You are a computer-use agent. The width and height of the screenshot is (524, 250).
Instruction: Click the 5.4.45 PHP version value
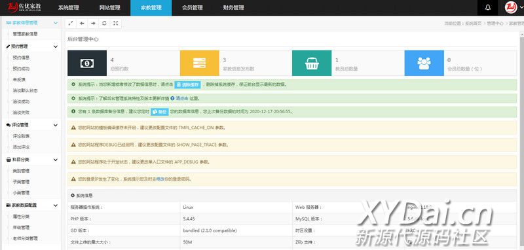189,219
